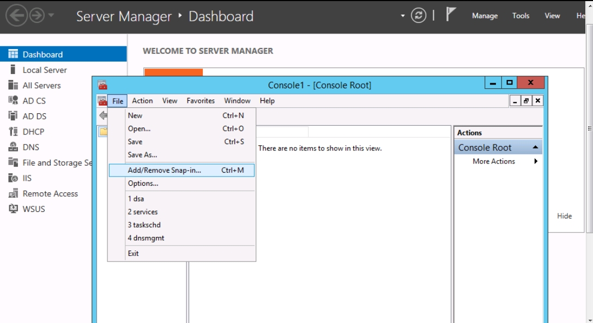The width and height of the screenshot is (593, 323).
Task: Click the Server Manager breadcrumb title
Action: tap(124, 16)
